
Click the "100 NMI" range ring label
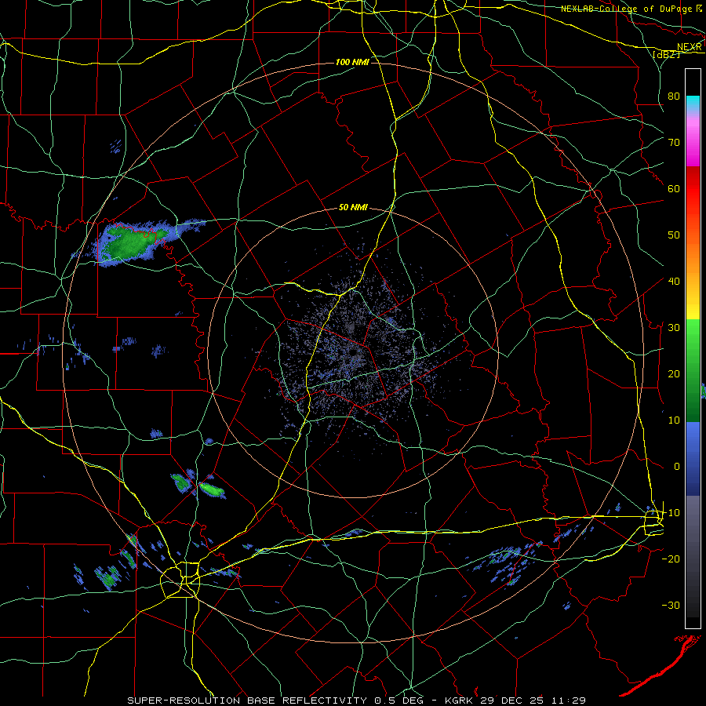click(x=352, y=62)
